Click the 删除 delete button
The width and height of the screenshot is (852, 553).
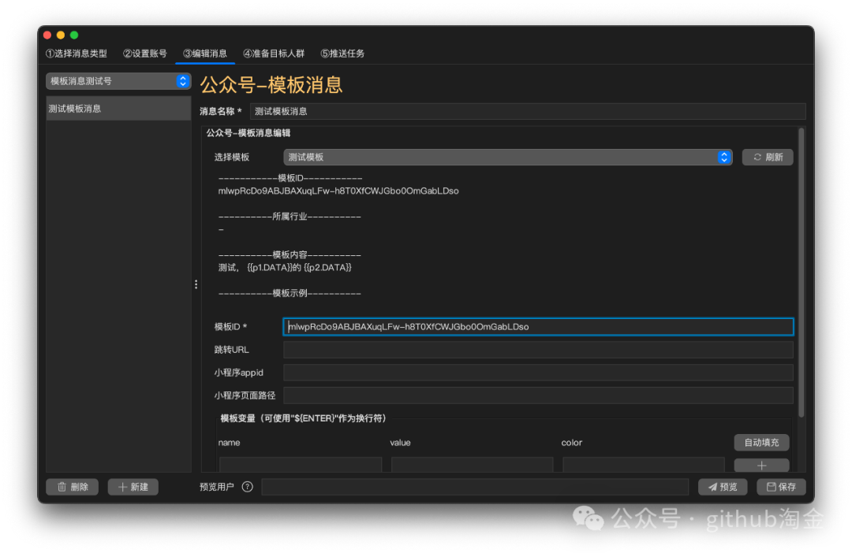(x=73, y=487)
